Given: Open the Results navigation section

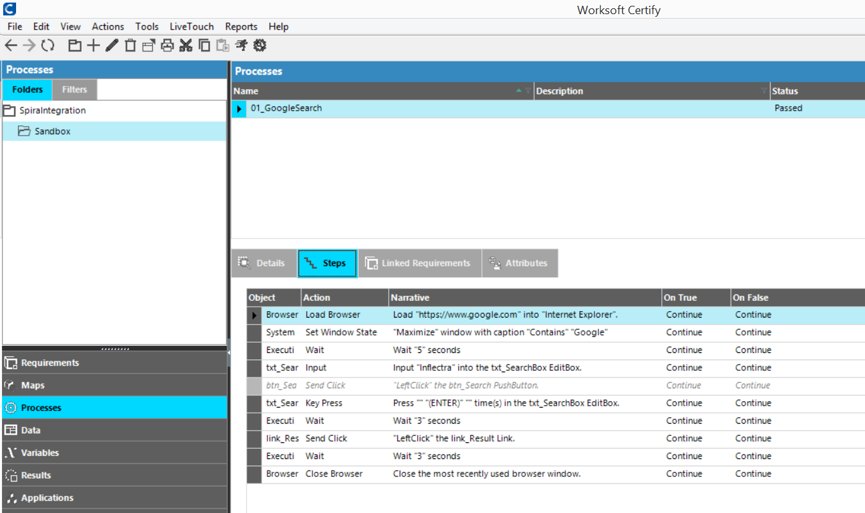Looking at the screenshot, I should 36,475.
